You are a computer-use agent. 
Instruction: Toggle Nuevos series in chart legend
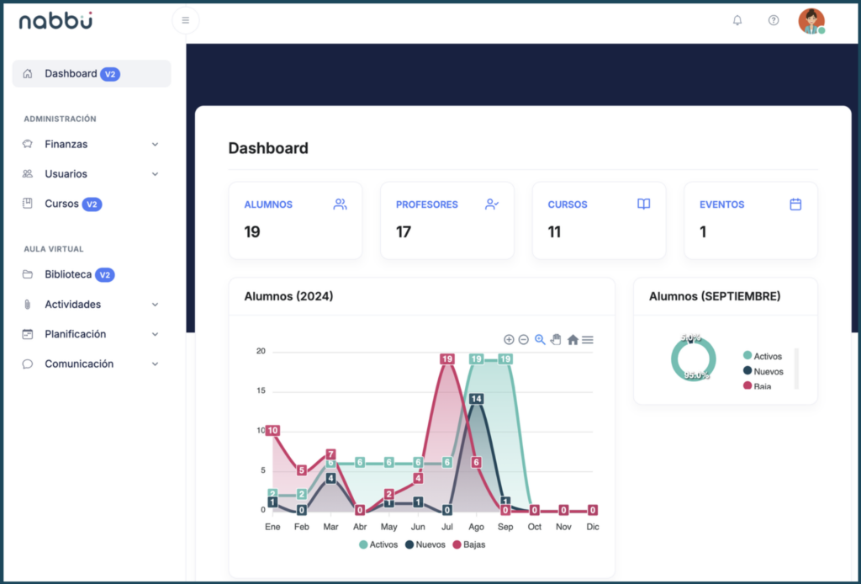pyautogui.click(x=425, y=544)
